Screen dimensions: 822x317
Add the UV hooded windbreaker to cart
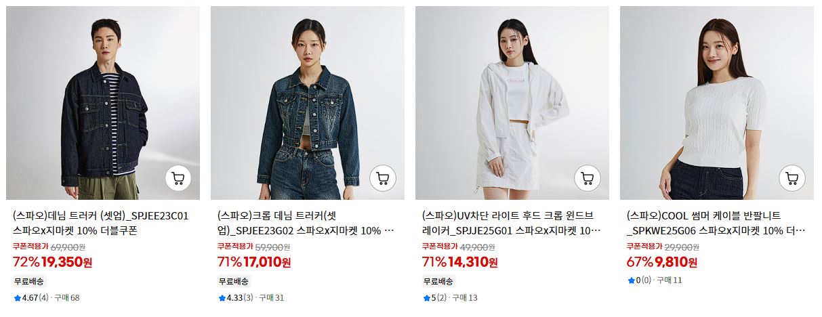(x=588, y=179)
